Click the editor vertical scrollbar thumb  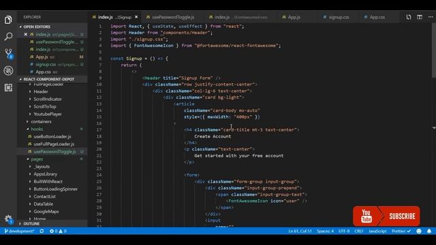pos(434,50)
